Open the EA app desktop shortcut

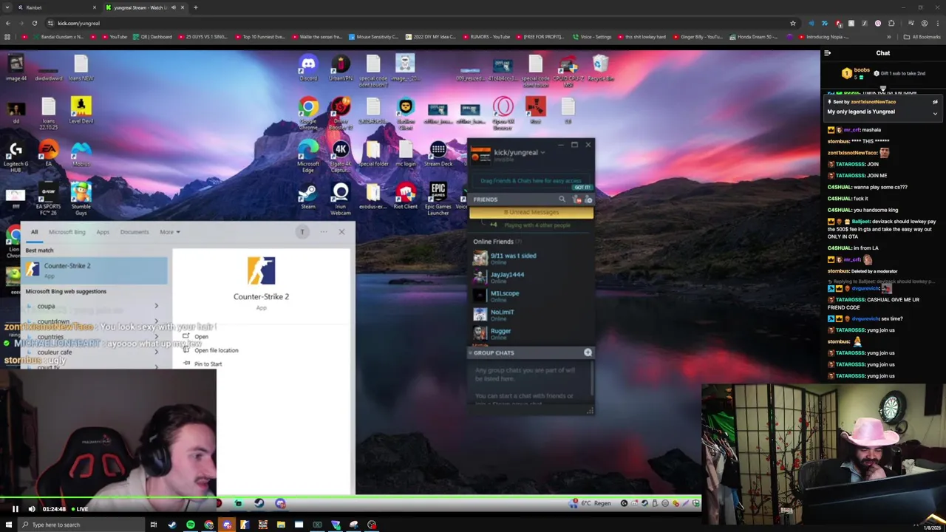48,154
